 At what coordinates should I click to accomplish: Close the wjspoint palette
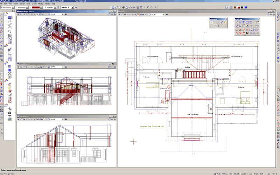pyautogui.click(x=226, y=19)
